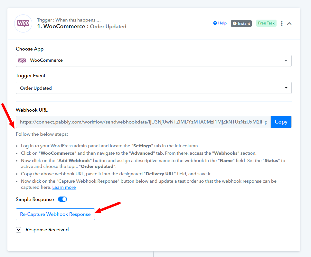
Task: Click the '1. WooCommerce : Order Updated' title
Action: coord(82,27)
